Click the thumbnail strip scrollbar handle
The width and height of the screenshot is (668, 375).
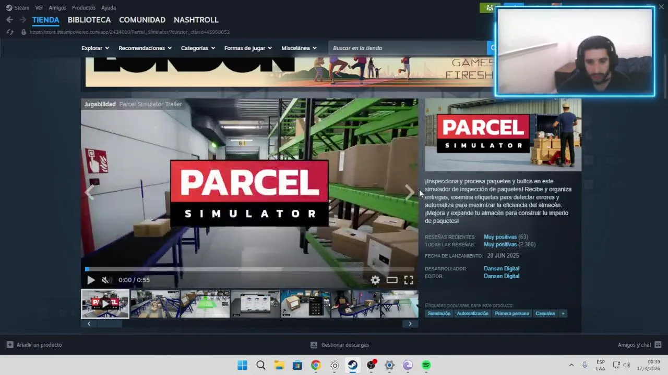click(110, 323)
